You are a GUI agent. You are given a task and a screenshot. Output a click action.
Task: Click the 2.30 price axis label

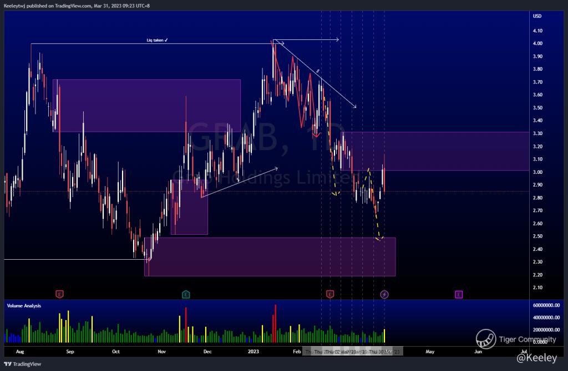pos(537,262)
